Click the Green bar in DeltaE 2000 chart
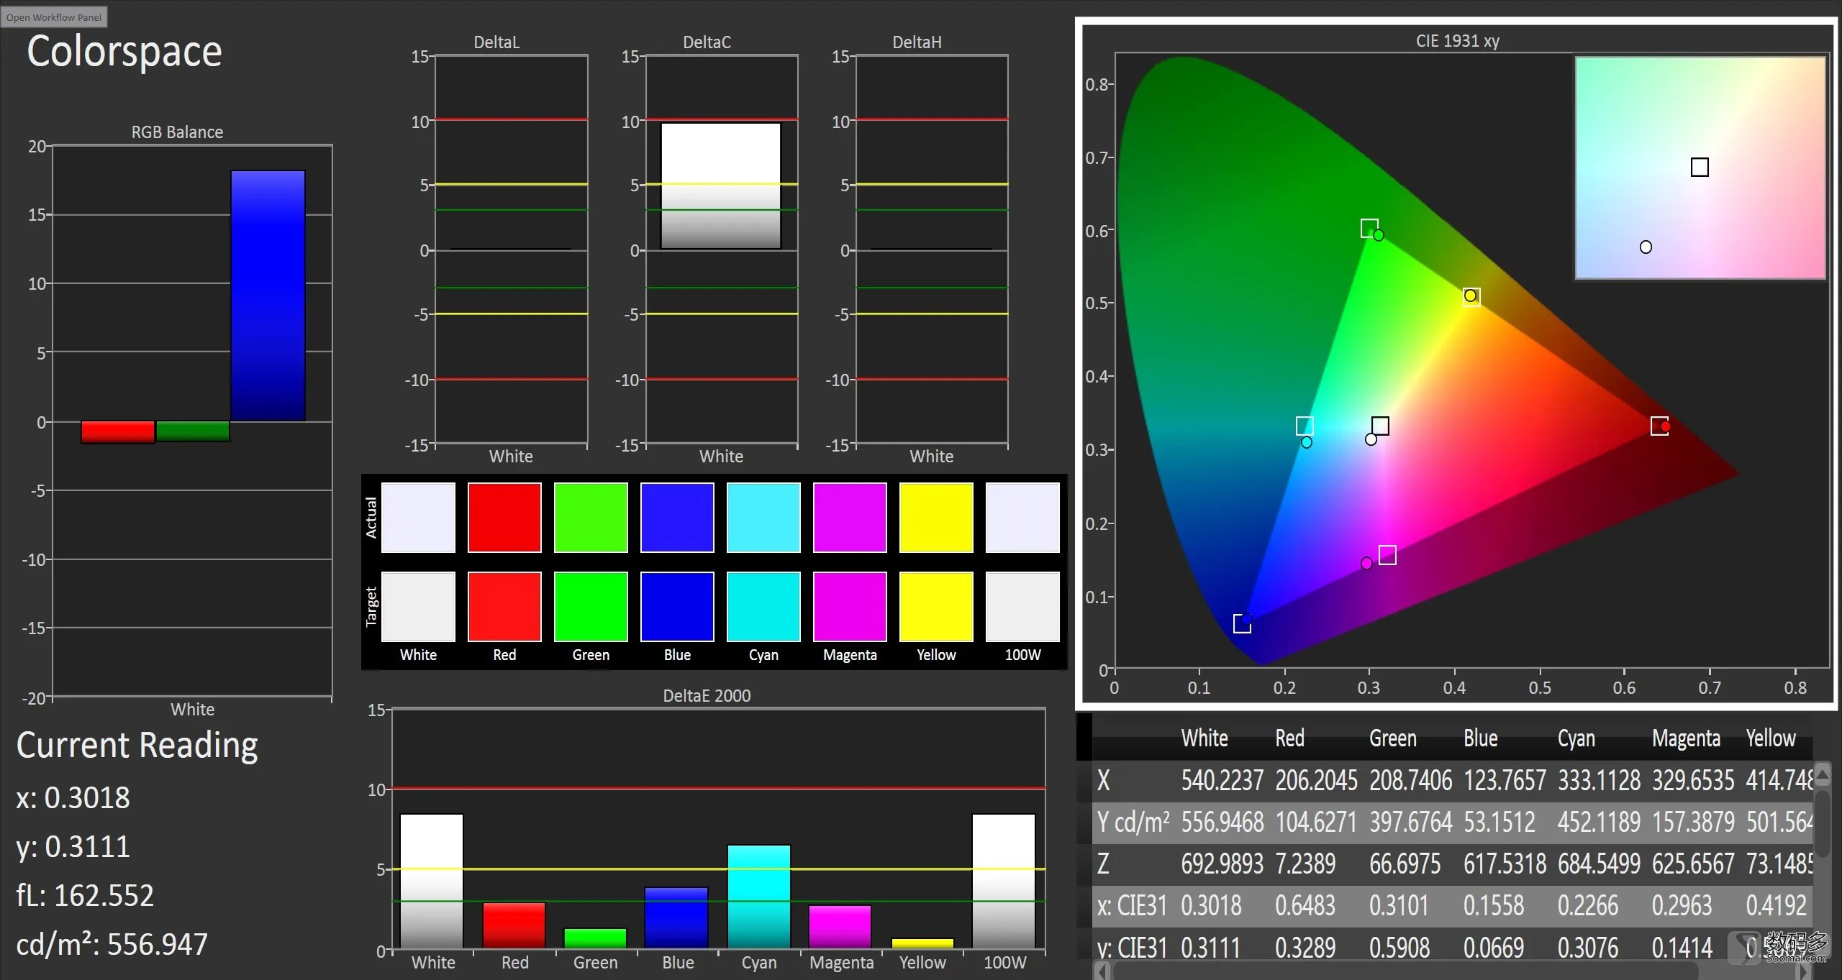The image size is (1842, 980). [x=596, y=939]
